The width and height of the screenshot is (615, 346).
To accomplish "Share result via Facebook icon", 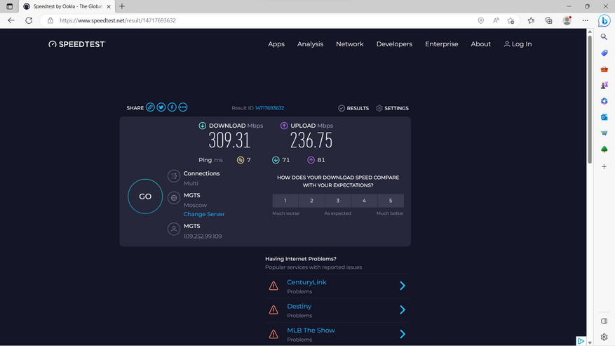I will click(x=172, y=107).
